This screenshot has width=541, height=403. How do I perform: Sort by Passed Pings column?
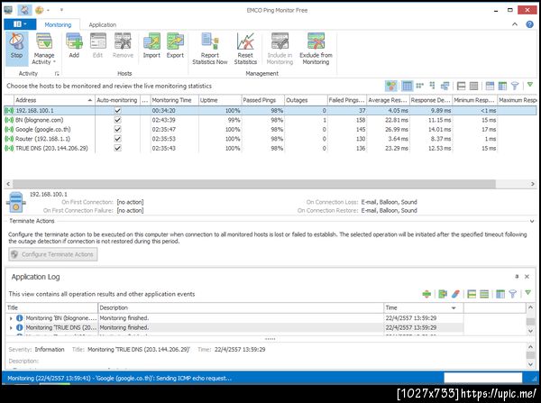click(263, 100)
